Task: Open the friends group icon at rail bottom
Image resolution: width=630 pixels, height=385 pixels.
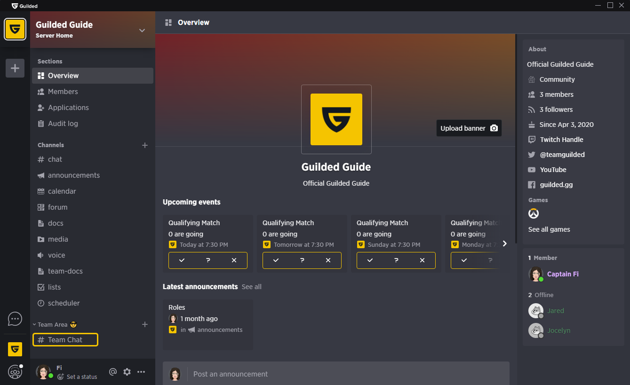Action: [15, 371]
